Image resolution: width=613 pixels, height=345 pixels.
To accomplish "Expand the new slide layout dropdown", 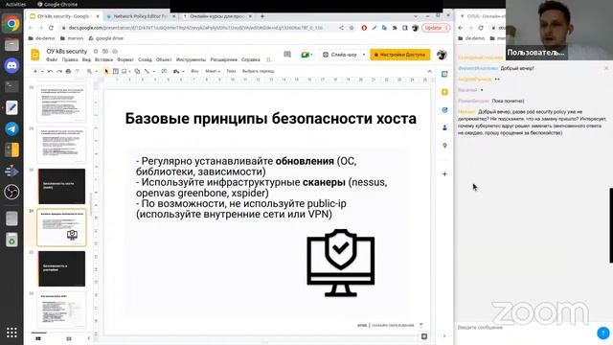I will point(42,71).
